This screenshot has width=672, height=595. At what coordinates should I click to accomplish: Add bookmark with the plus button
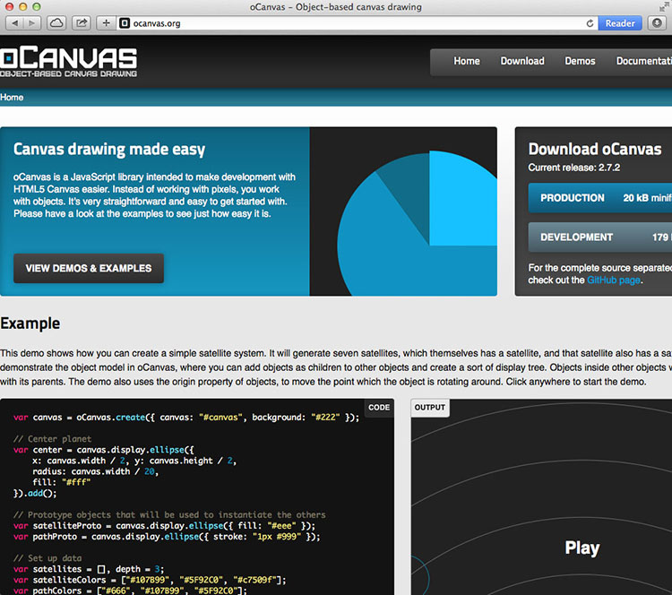[107, 23]
